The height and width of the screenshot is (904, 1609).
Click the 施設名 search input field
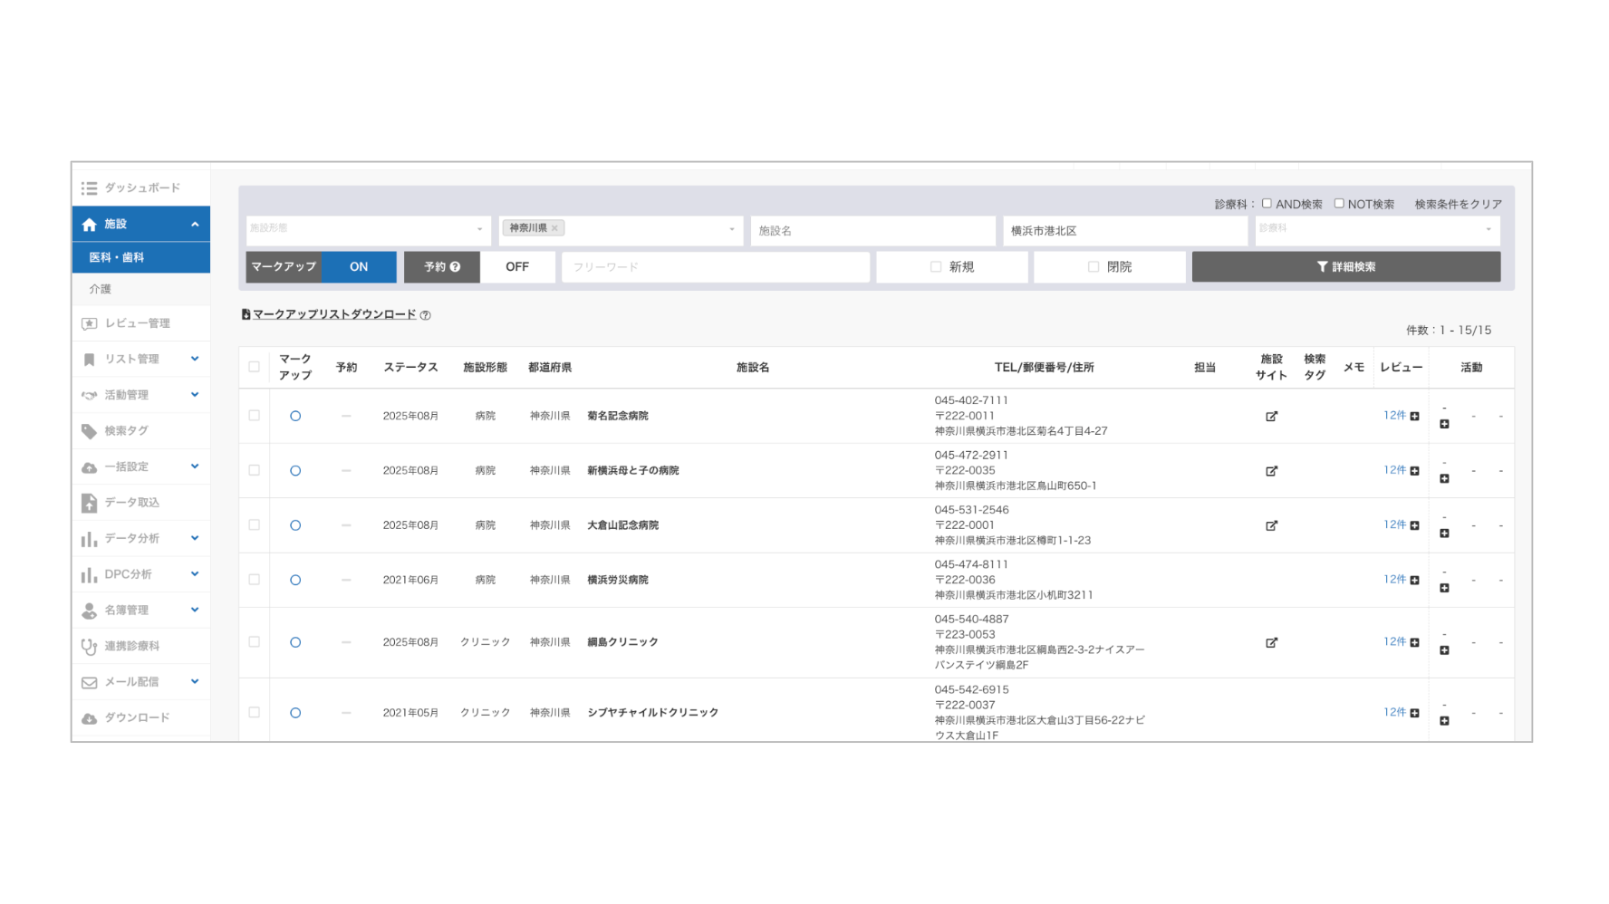pyautogui.click(x=873, y=231)
